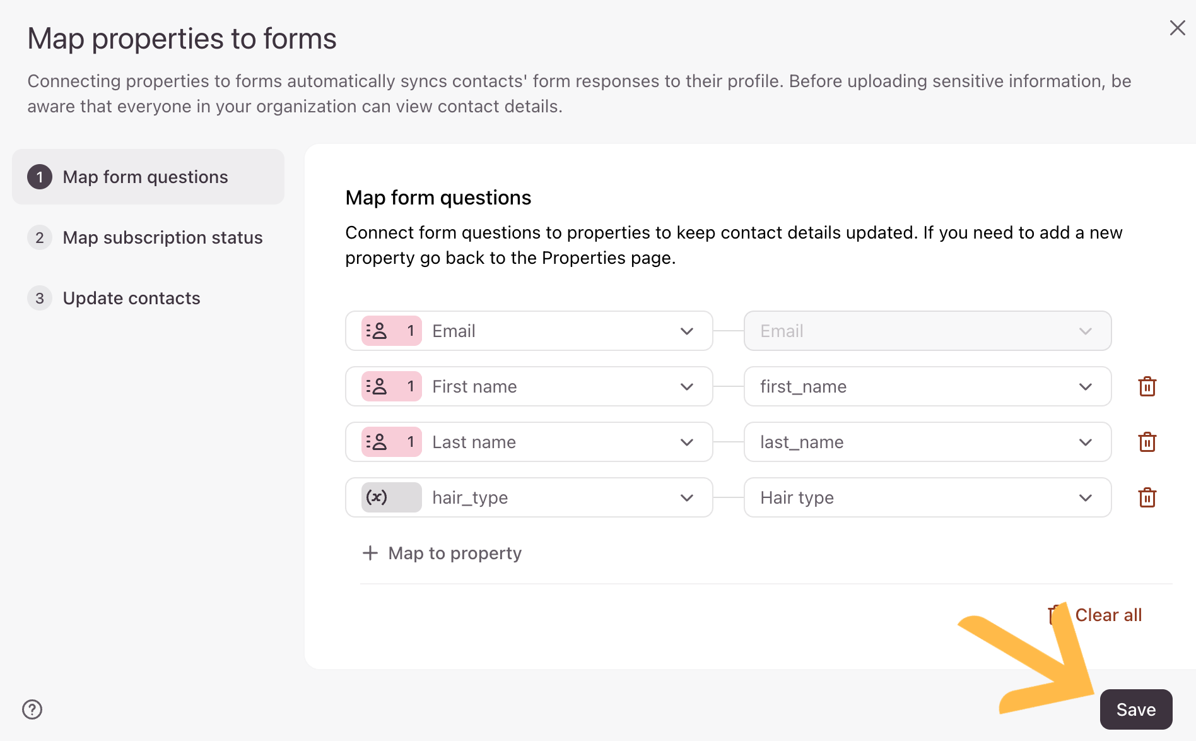Click the plus icon beside Map to property

(370, 553)
